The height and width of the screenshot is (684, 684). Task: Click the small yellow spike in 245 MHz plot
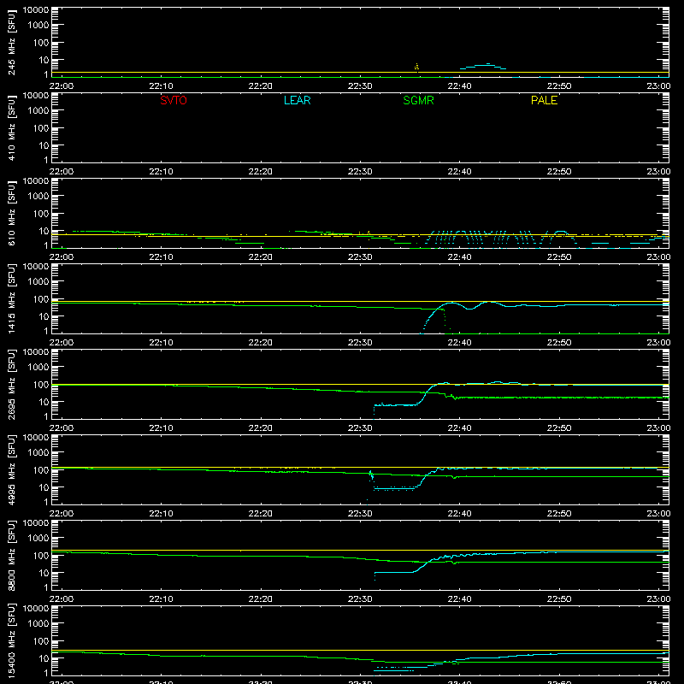pyautogui.click(x=416, y=67)
